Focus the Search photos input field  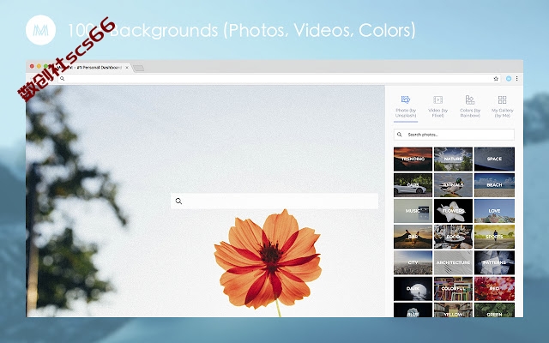[454, 135]
